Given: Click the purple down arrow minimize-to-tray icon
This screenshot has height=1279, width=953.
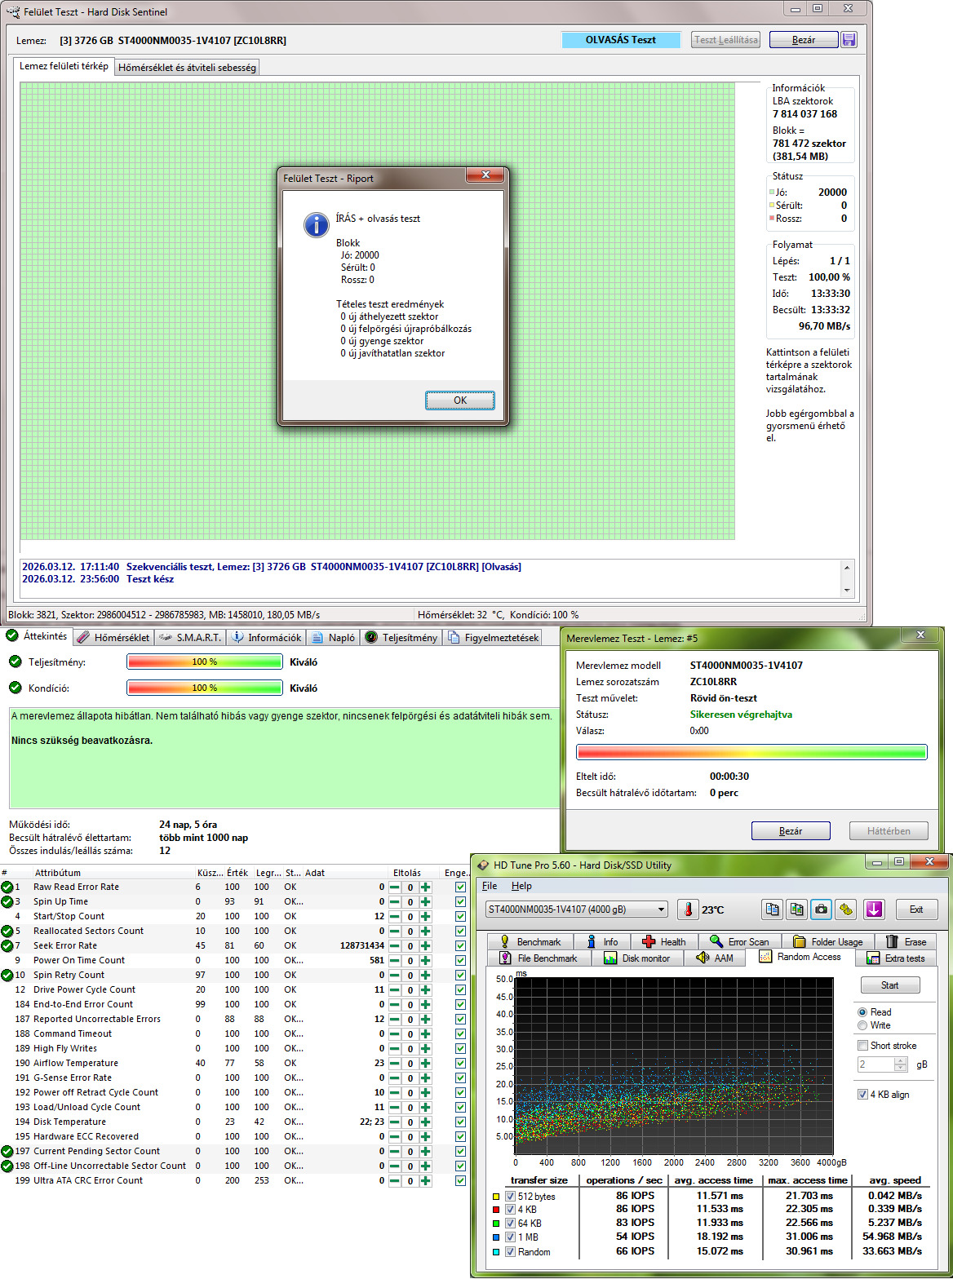Looking at the screenshot, I should coord(875,909).
